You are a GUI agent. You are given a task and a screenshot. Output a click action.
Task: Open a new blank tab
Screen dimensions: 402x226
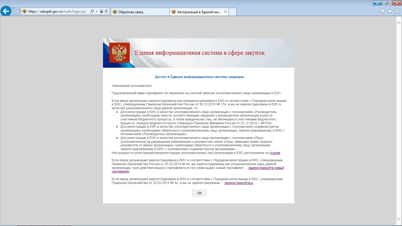[232, 12]
